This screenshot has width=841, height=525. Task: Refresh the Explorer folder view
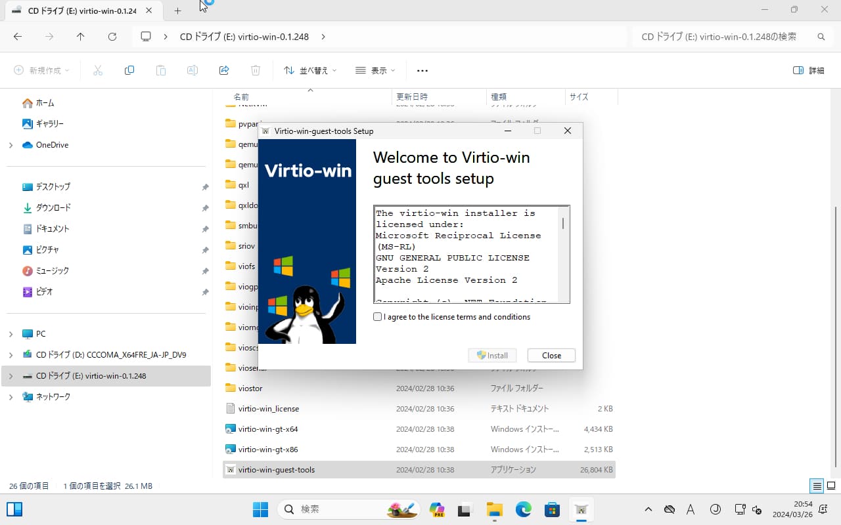(112, 37)
